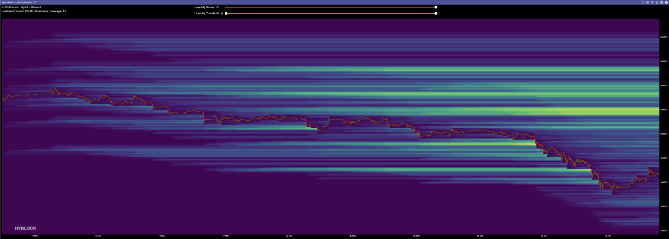Click the swap arrows beside Heatmap – Liquidations title
This screenshot has height=239, width=669.
[35, 2]
